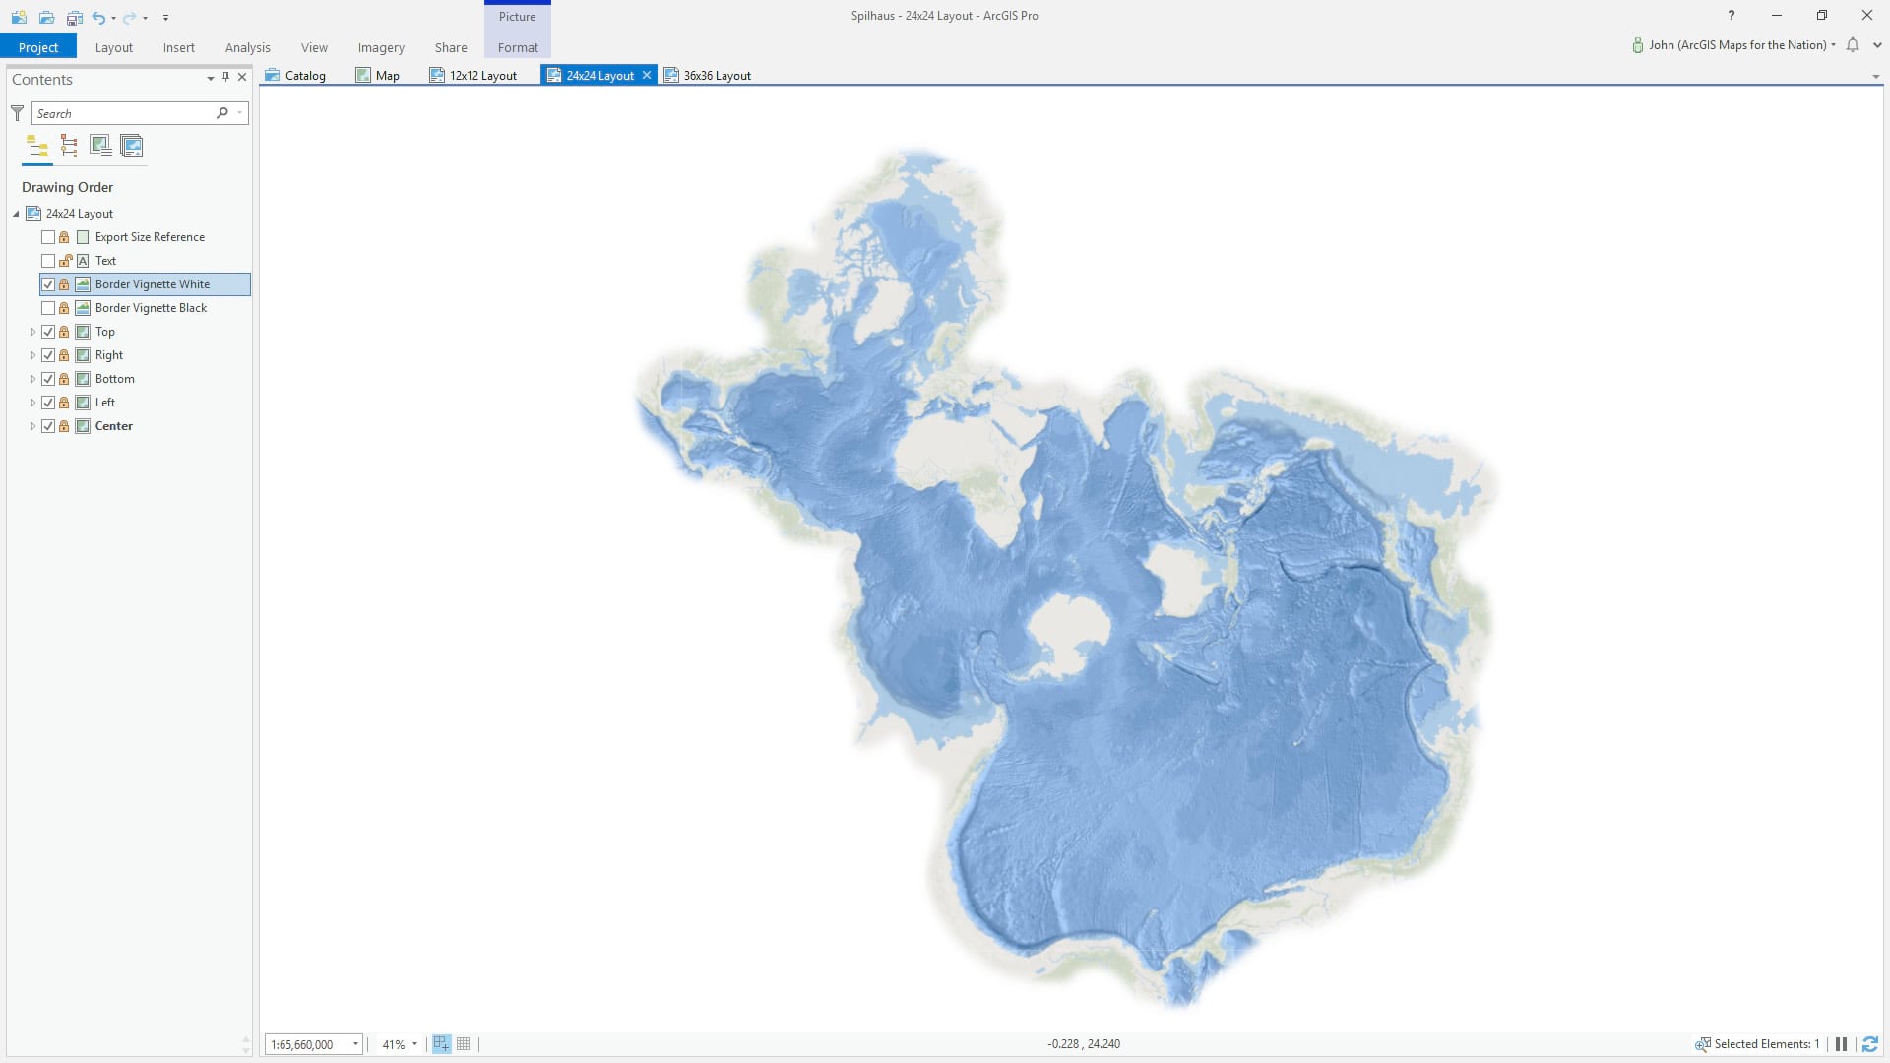1890x1063 pixels.
Task: Open the 41% zoom percentage dropdown
Action: click(414, 1044)
